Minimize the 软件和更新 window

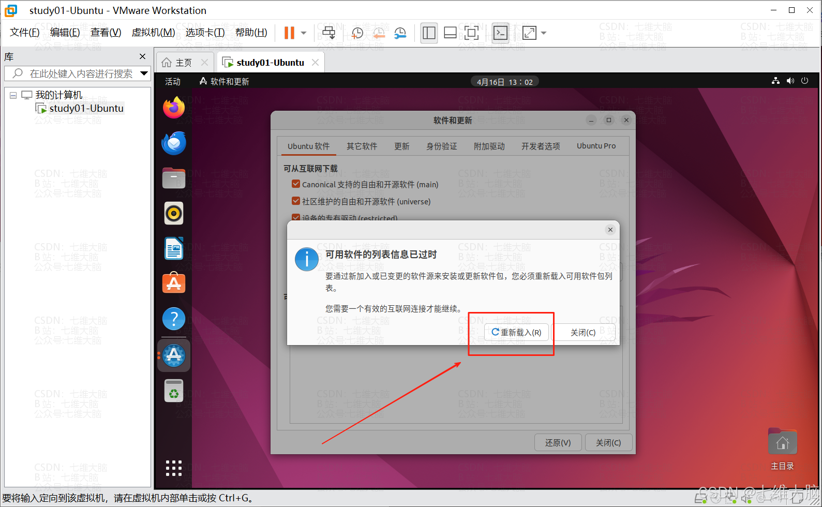click(591, 120)
